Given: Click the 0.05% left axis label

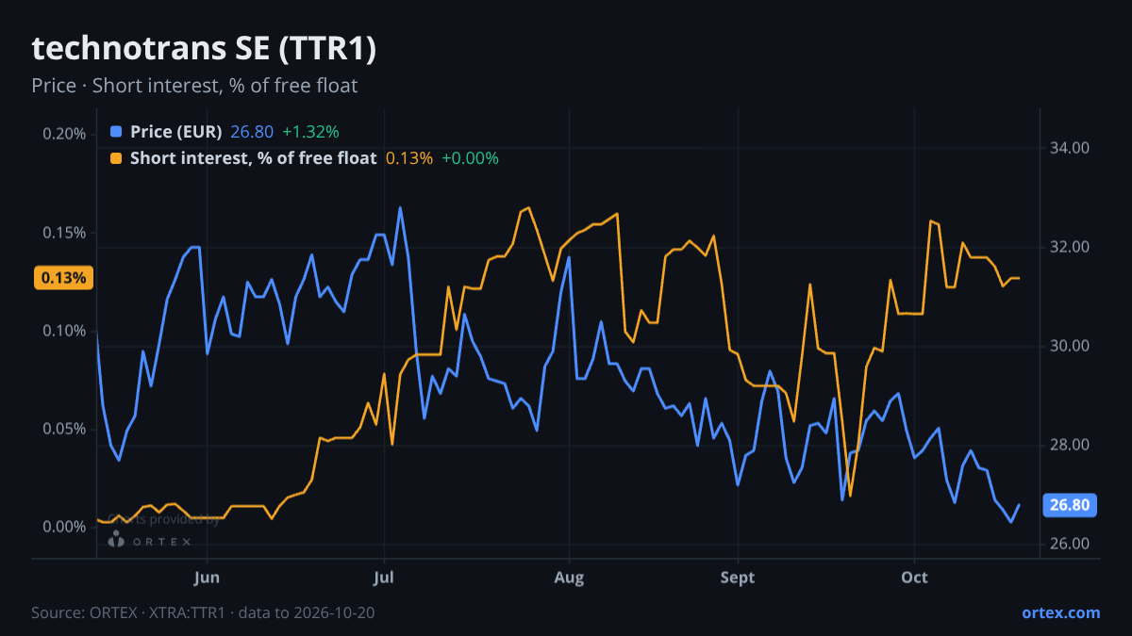Looking at the screenshot, I should pos(64,429).
